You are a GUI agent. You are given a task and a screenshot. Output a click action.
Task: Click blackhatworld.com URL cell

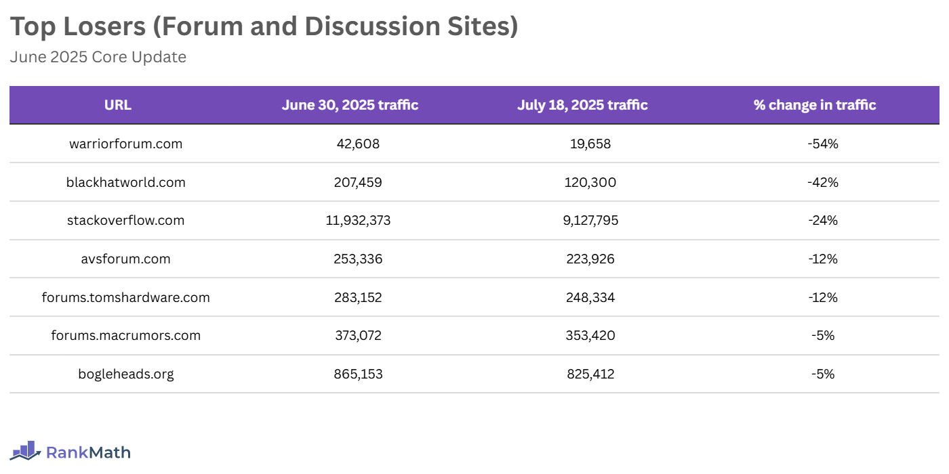coord(126,182)
